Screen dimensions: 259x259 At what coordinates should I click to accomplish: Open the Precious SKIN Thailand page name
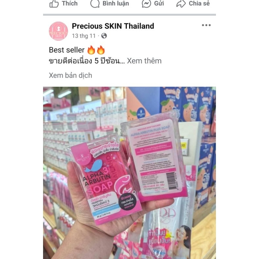113,26
